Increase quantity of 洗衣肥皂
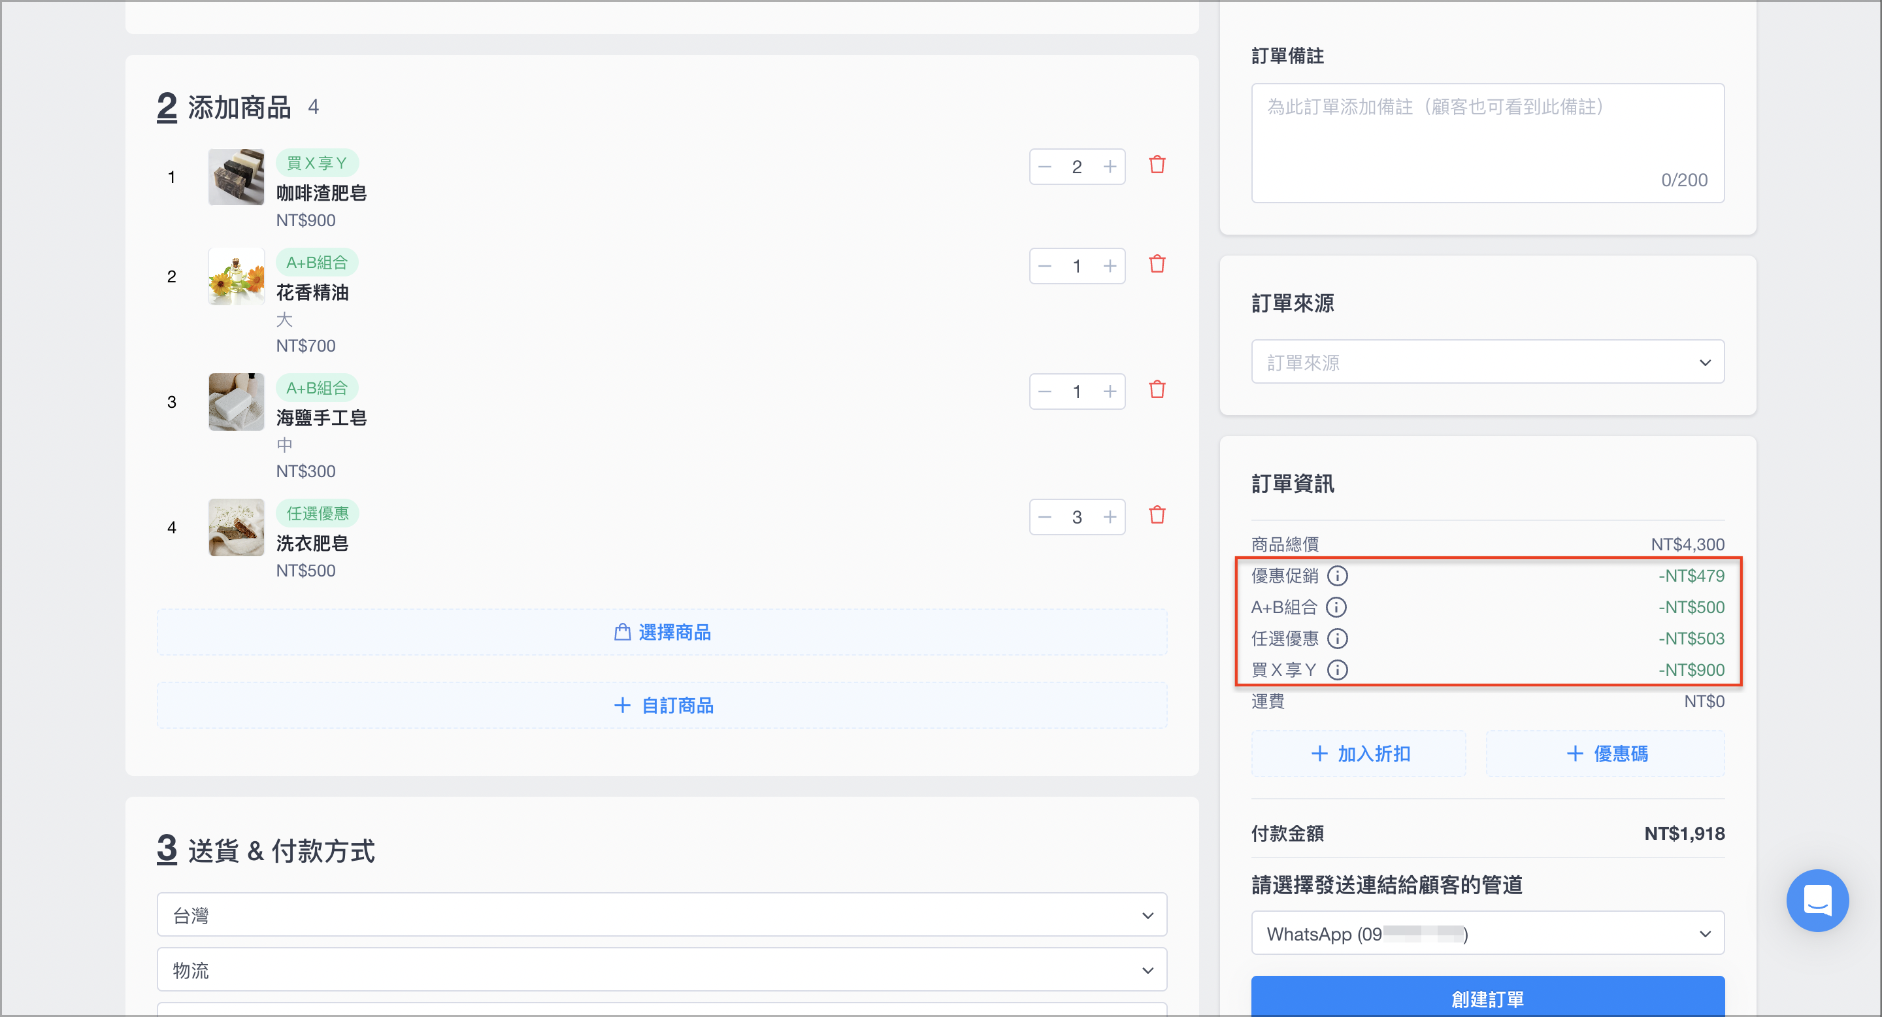1882x1017 pixels. point(1110,518)
